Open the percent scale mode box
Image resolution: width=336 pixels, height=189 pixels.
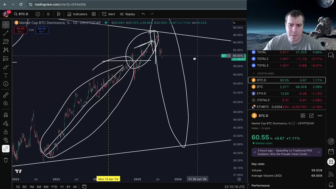point(239,23)
